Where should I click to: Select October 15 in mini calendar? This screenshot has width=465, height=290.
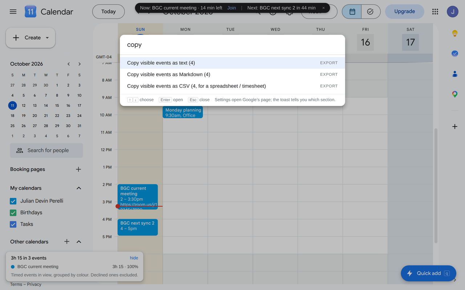tap(57, 105)
